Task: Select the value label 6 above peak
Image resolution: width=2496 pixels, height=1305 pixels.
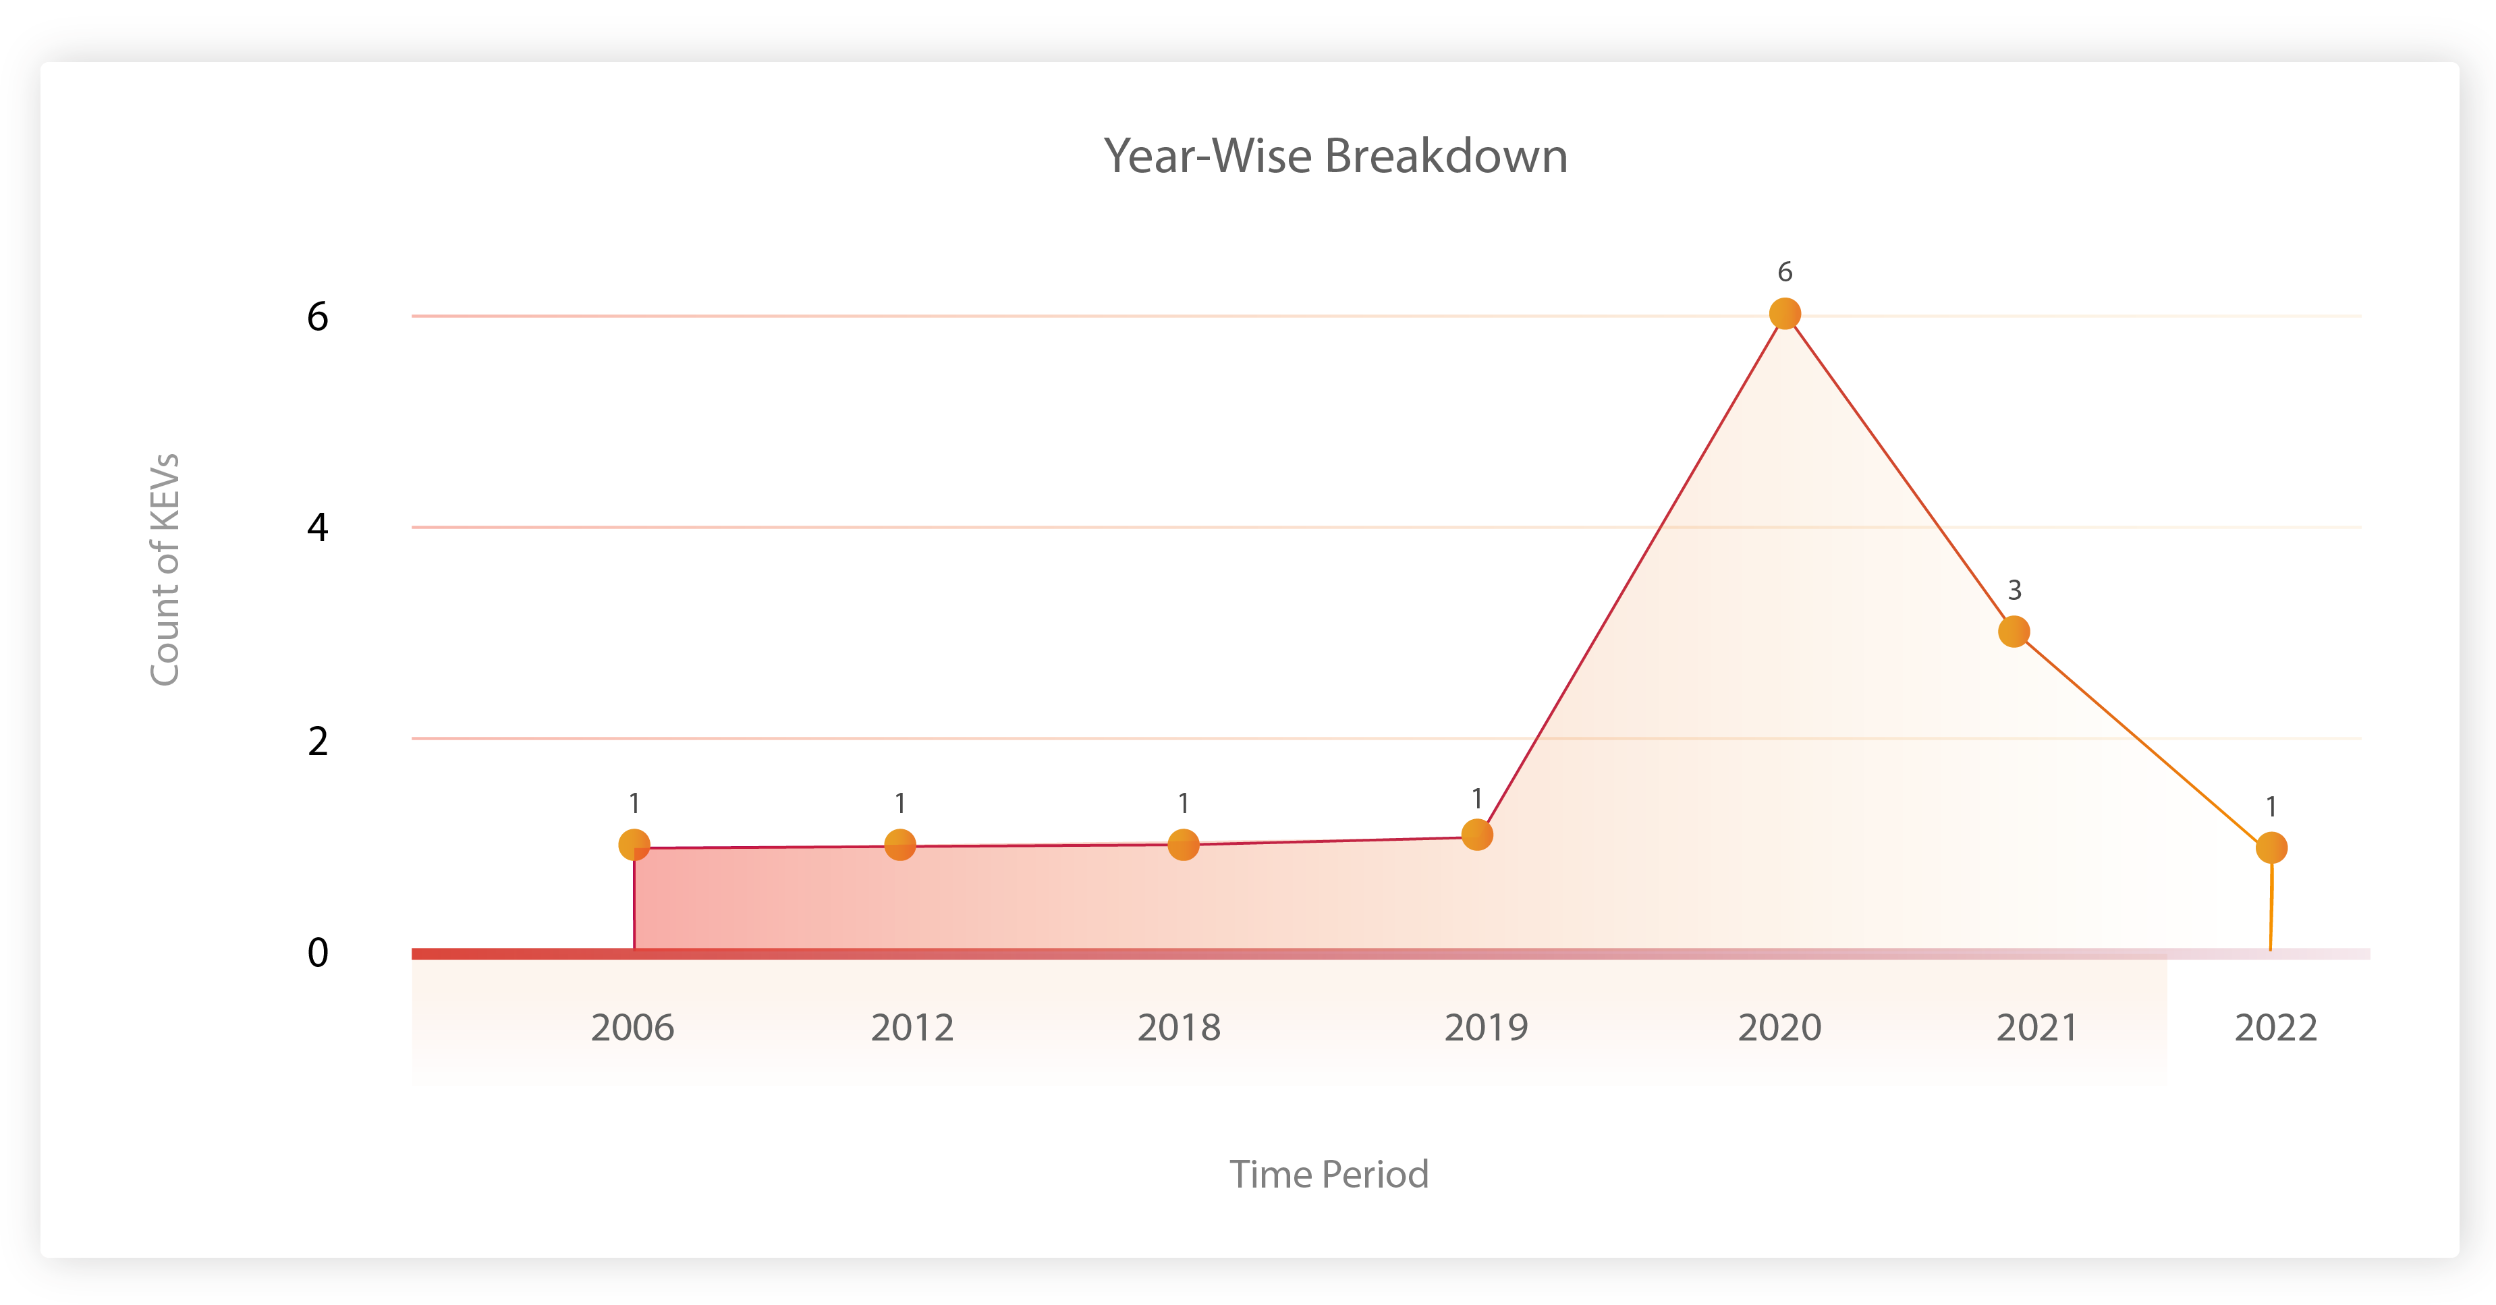Action: 1785,272
